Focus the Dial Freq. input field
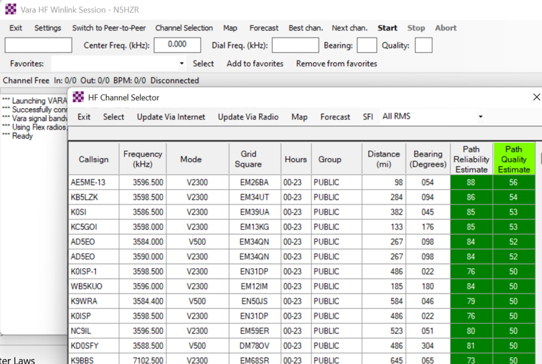The width and height of the screenshot is (542, 364). (x=295, y=46)
